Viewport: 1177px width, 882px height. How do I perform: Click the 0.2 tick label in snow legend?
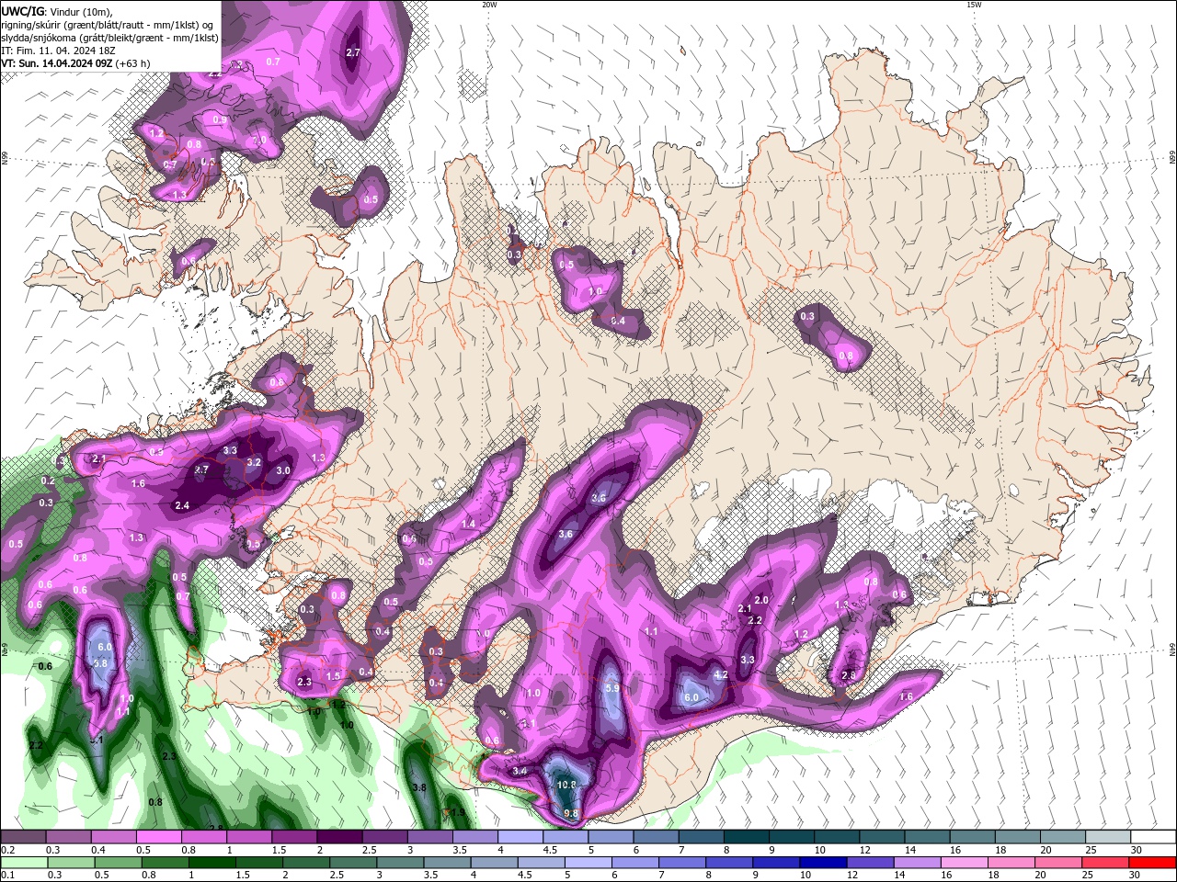click(7, 850)
